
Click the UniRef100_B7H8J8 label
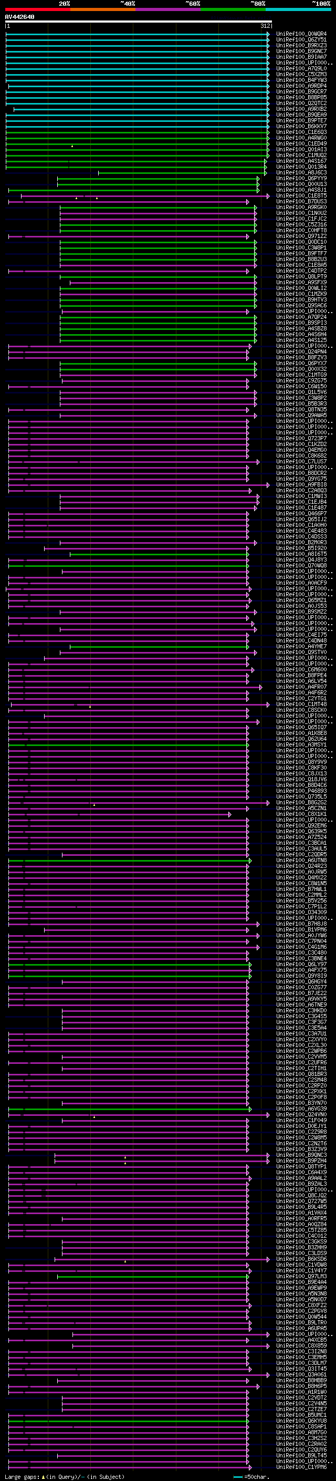(301, 924)
